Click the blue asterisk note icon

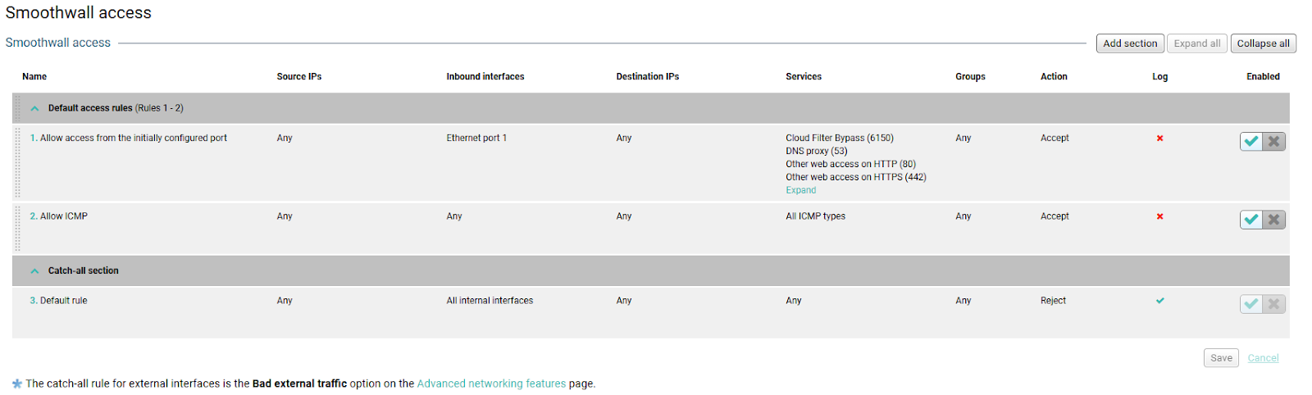click(x=17, y=384)
